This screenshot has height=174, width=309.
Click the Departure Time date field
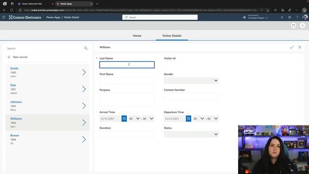(175, 118)
